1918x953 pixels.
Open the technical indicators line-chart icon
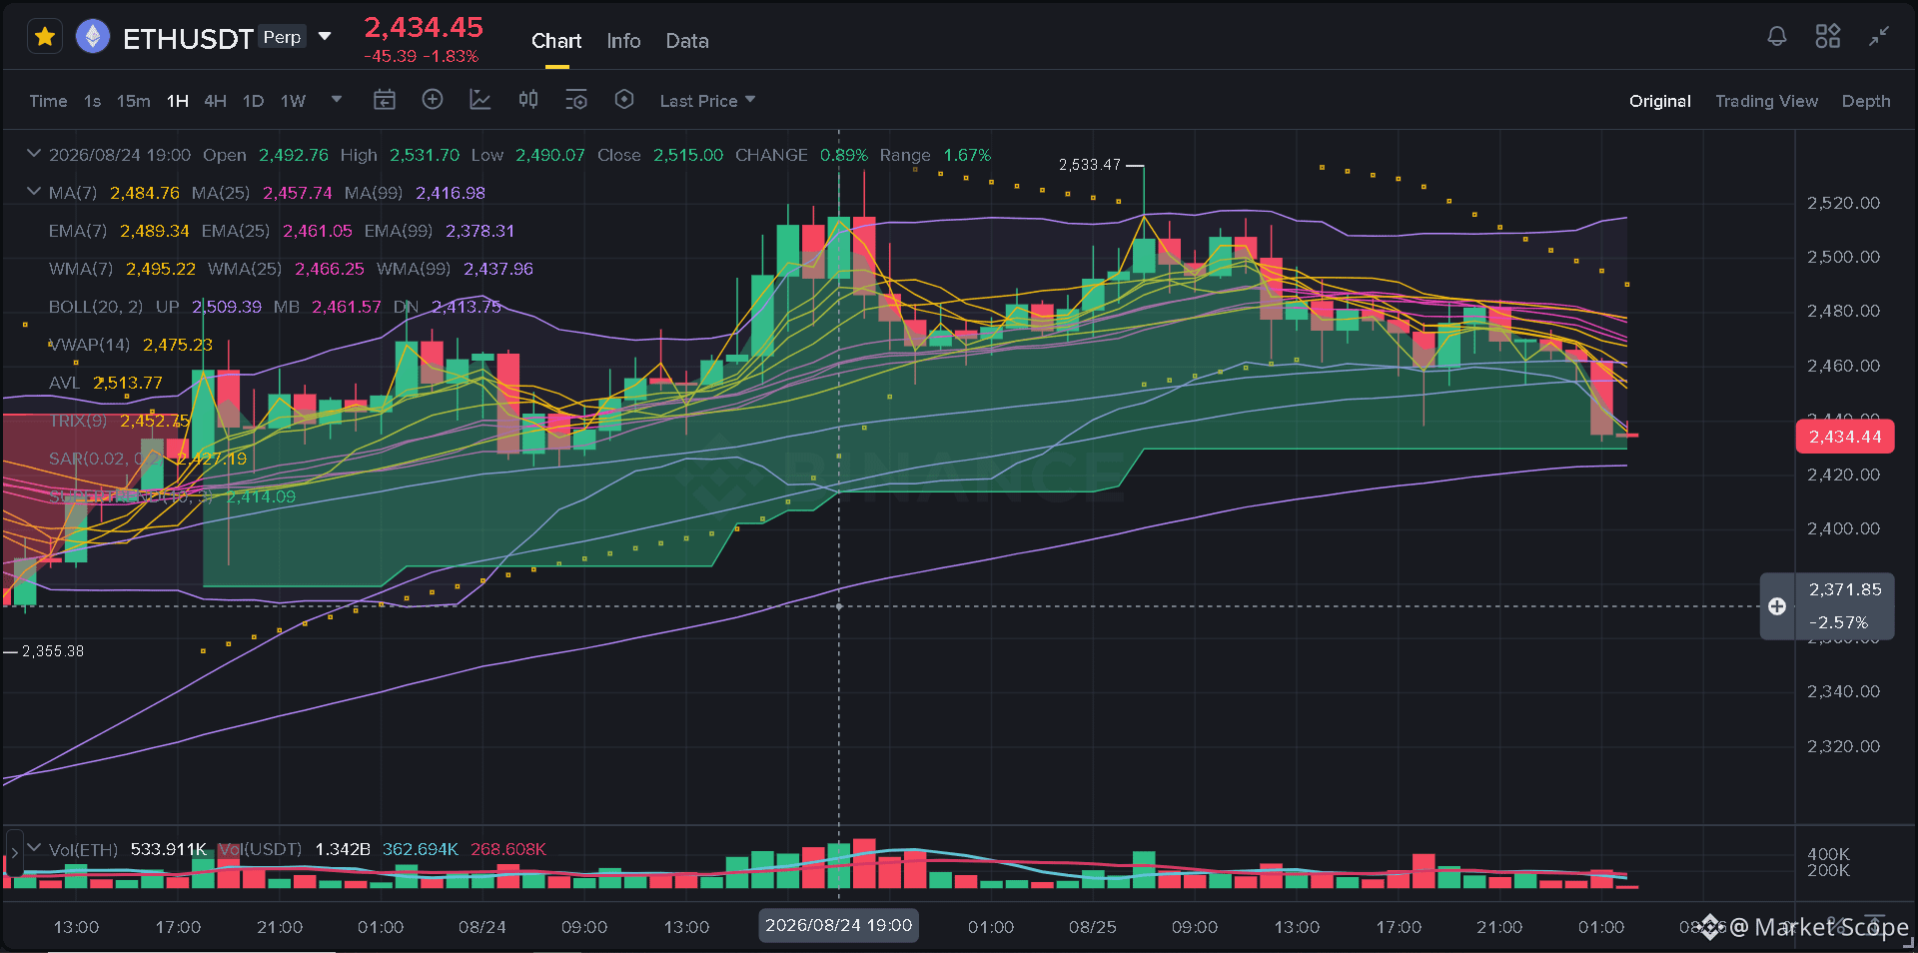[480, 99]
